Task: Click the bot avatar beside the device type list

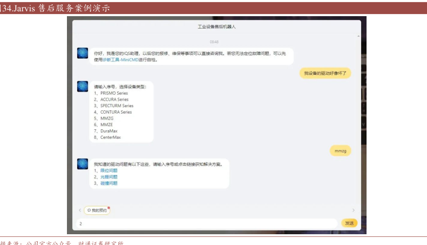Action: tap(83, 86)
